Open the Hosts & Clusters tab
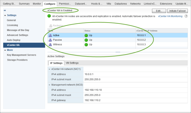This screenshot has height=113, width=191. 97,4
